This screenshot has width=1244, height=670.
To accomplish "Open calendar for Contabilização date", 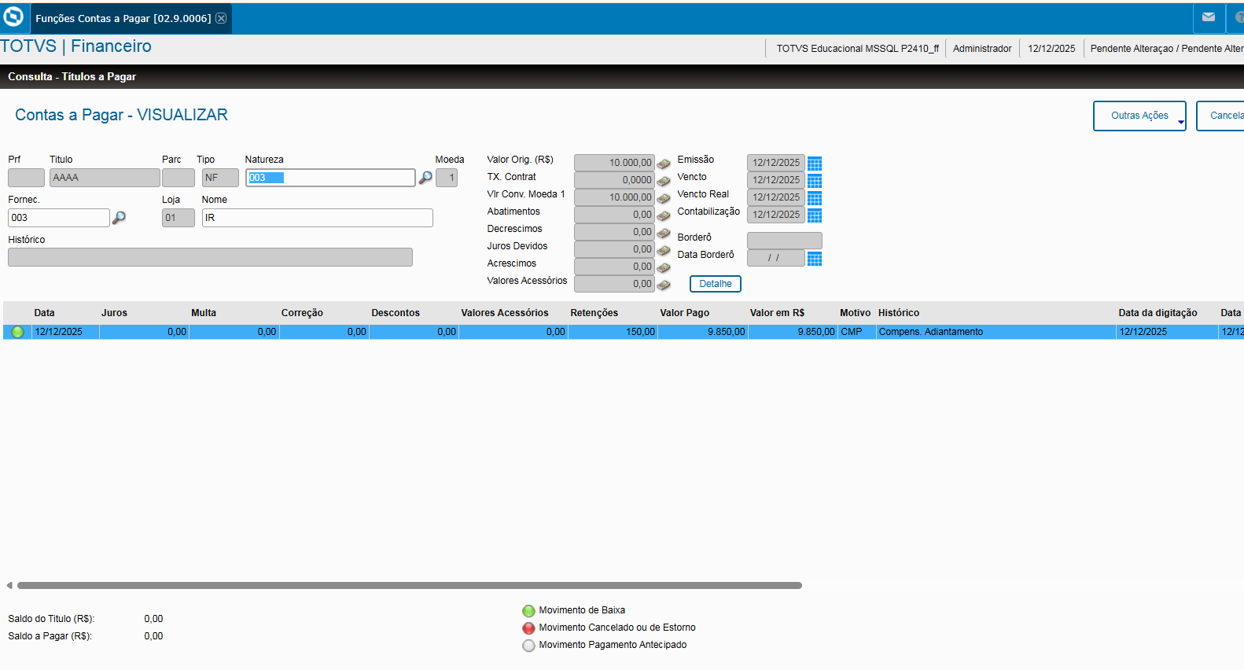I will 815,215.
